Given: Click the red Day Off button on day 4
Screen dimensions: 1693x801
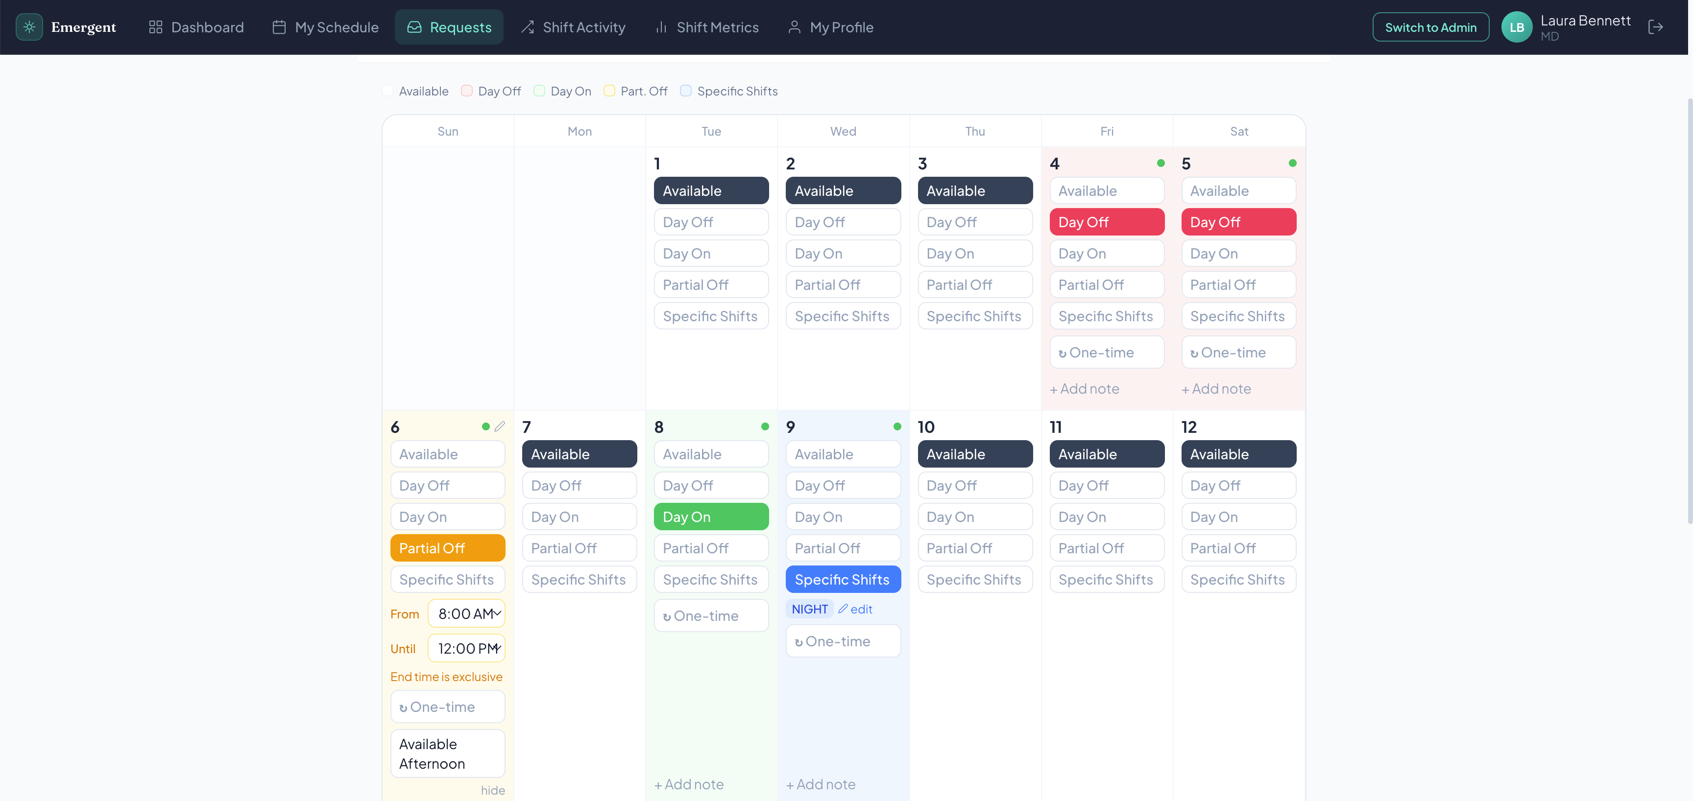Looking at the screenshot, I should tap(1107, 222).
